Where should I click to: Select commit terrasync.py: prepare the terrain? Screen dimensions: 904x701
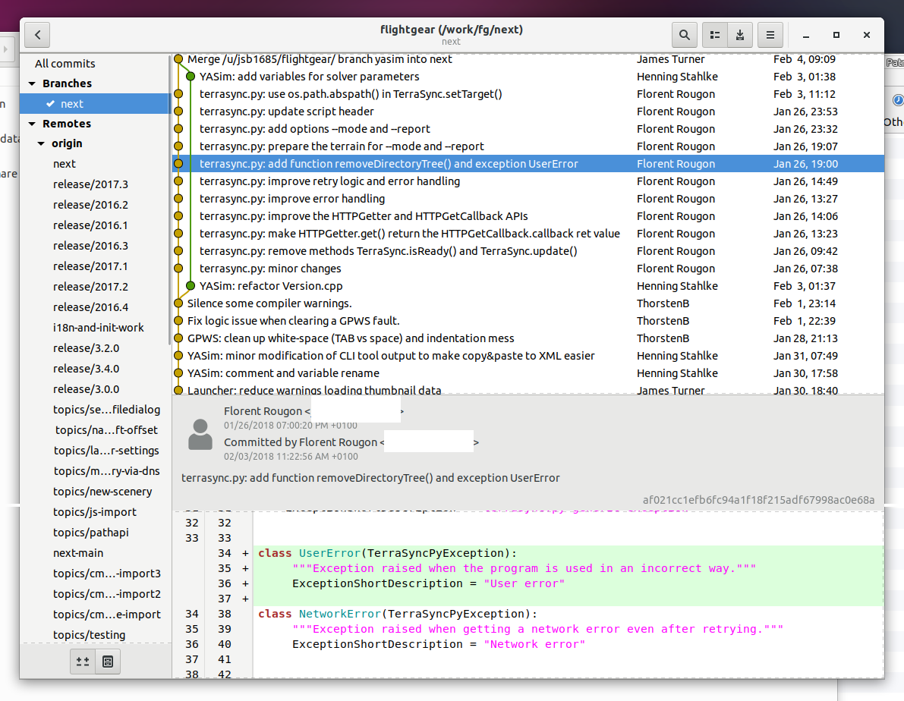pyautogui.click(x=528, y=146)
